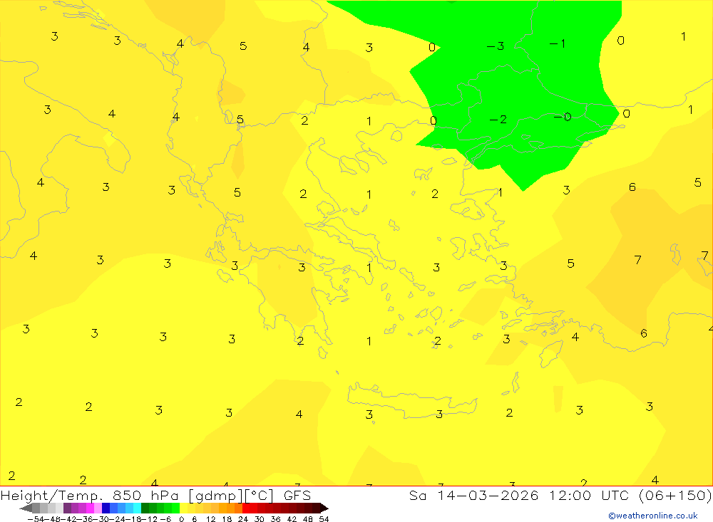Screen dimensions: 713x522
Task: Click the -54 label on the colour scale
Action: click(x=36, y=519)
